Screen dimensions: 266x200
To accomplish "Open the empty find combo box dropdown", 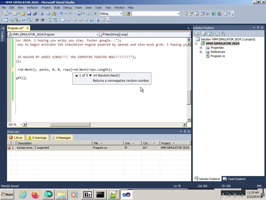I will coord(178,14).
